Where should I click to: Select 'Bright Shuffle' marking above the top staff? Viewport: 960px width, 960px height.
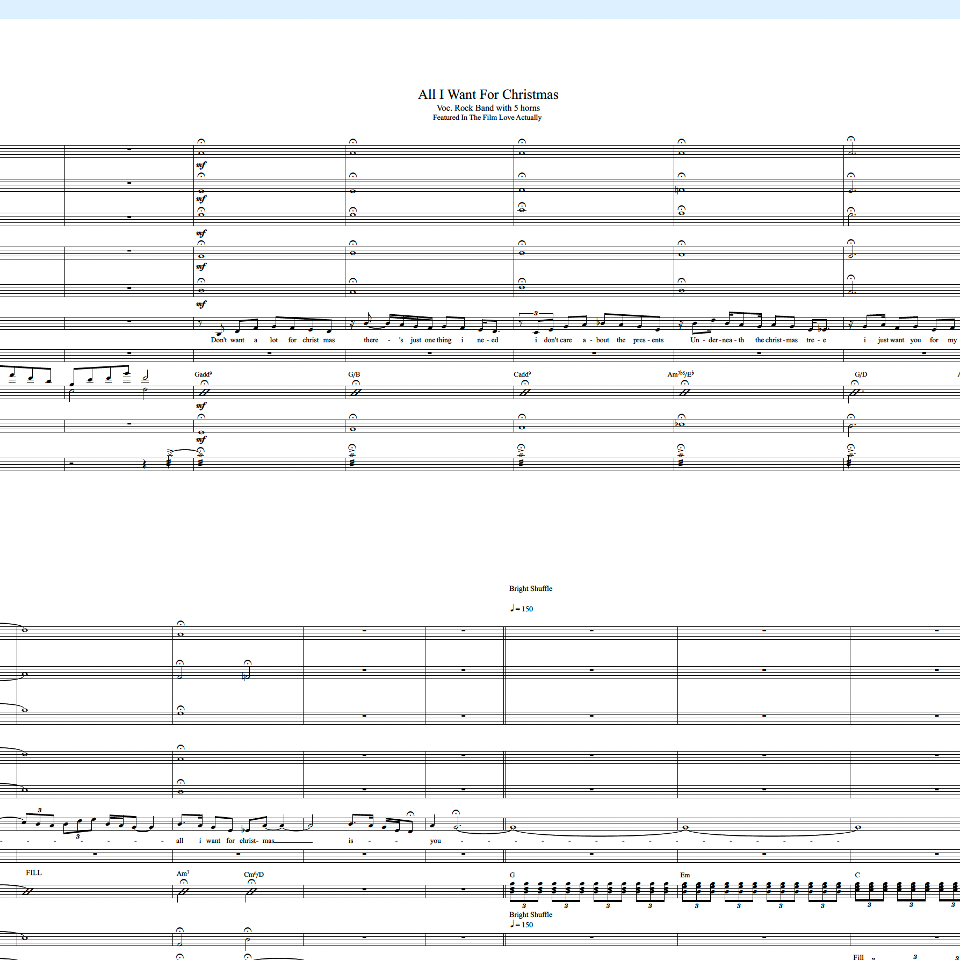531,589
